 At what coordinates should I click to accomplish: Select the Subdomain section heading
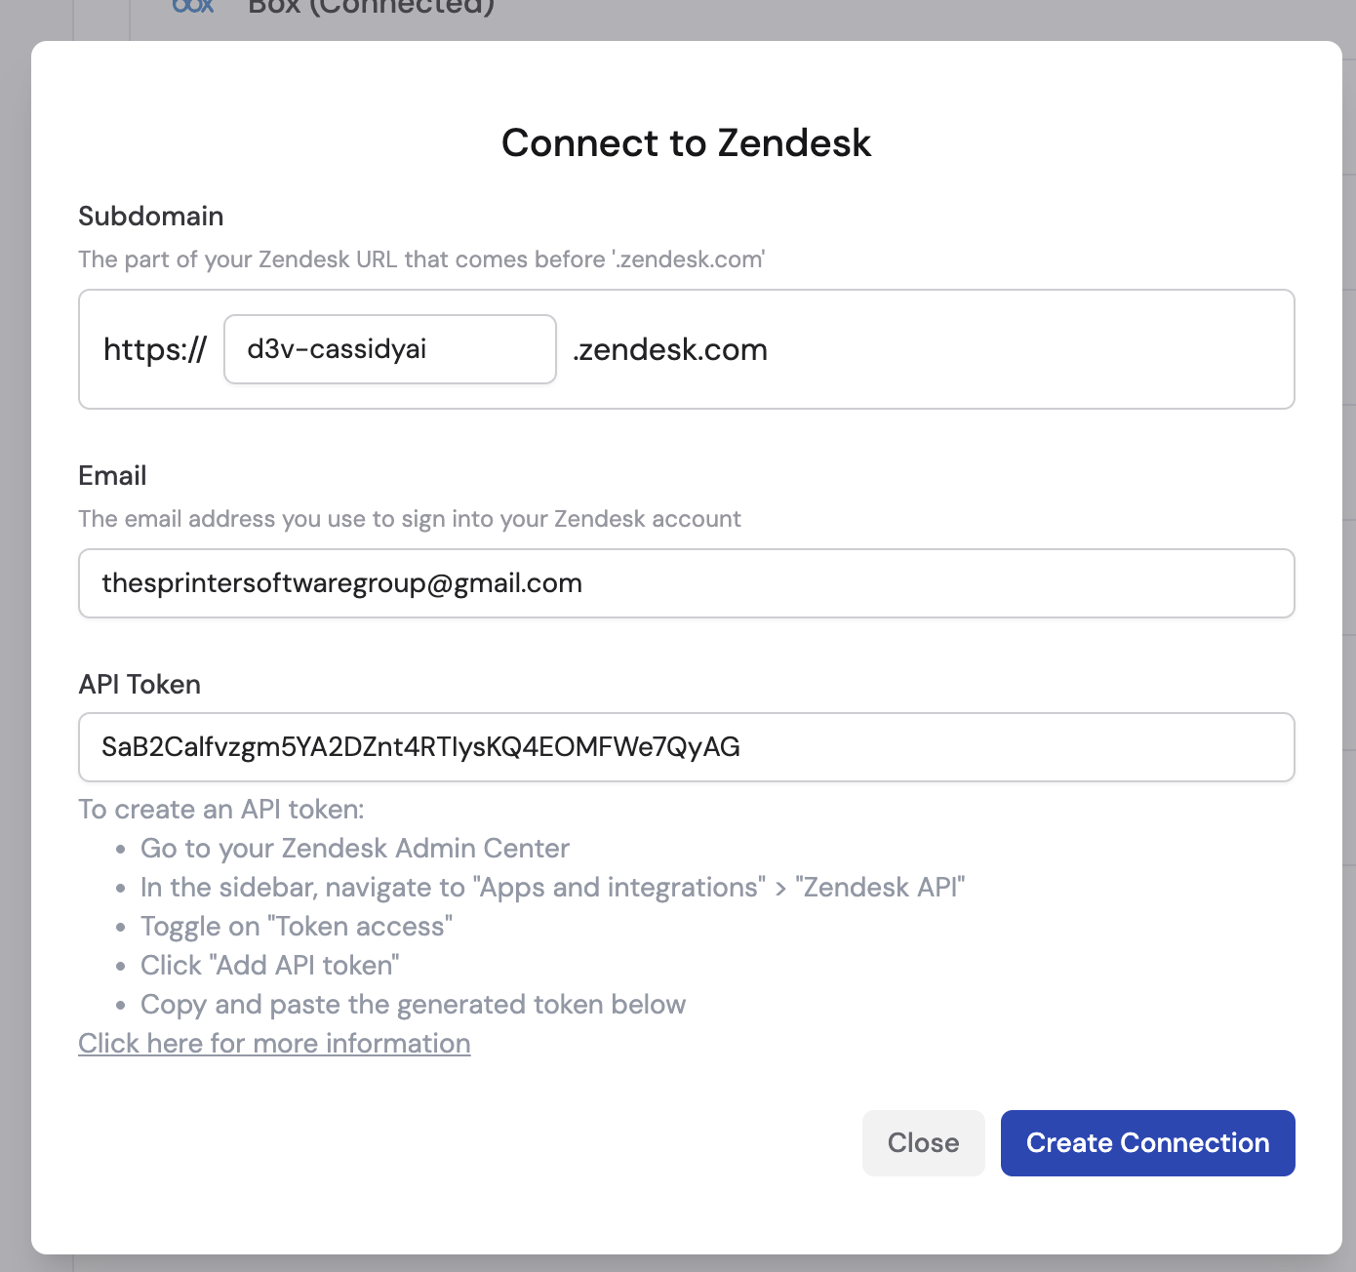[x=150, y=216]
